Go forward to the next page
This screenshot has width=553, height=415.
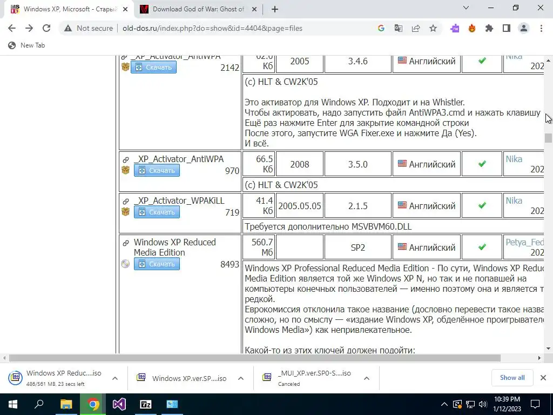point(29,28)
